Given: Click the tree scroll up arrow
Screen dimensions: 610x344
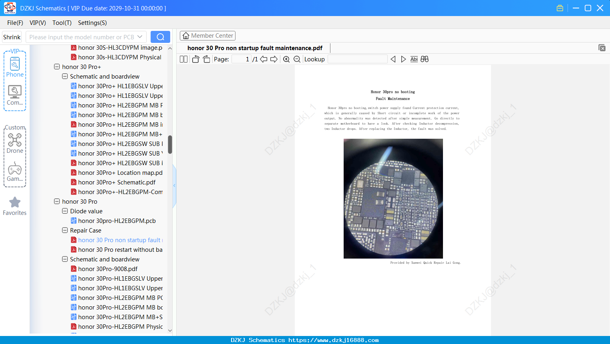Looking at the screenshot, I should pyautogui.click(x=170, y=48).
